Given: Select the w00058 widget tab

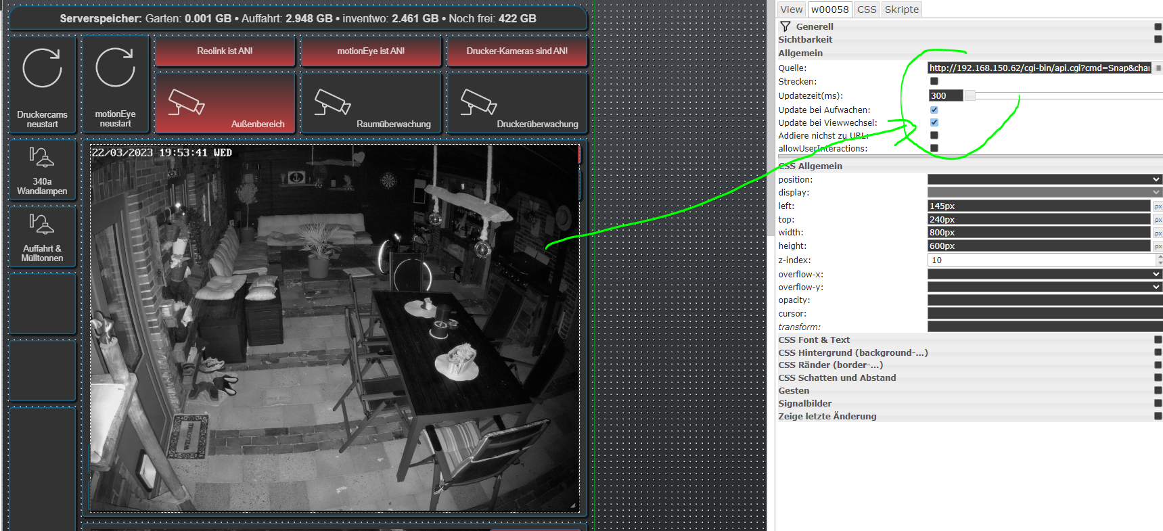Looking at the screenshot, I should (829, 9).
